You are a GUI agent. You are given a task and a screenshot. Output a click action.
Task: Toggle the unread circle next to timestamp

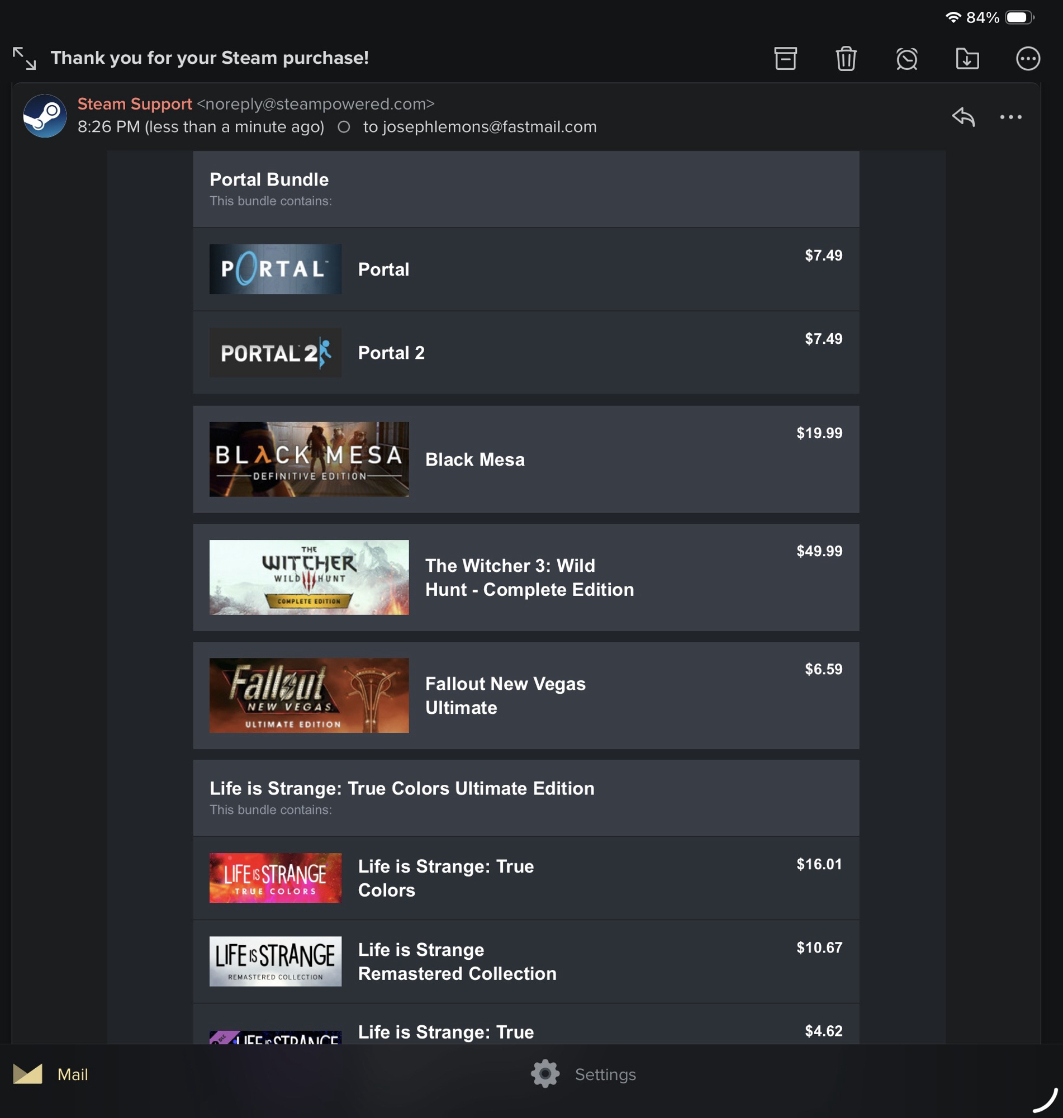[343, 127]
